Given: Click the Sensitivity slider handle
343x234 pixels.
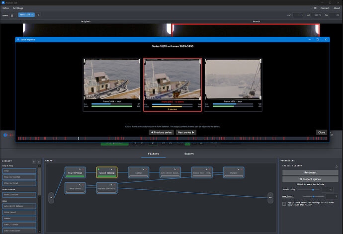Looking at the screenshot, I should pos(313,190).
